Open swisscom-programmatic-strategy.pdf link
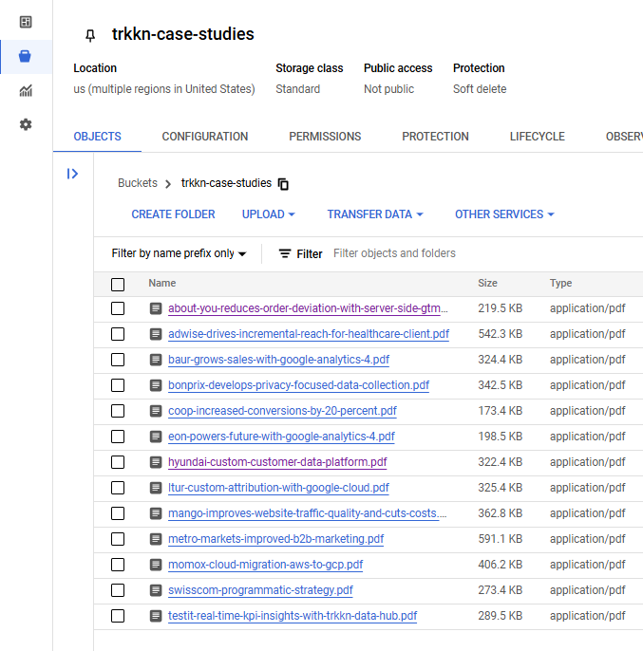 click(260, 590)
